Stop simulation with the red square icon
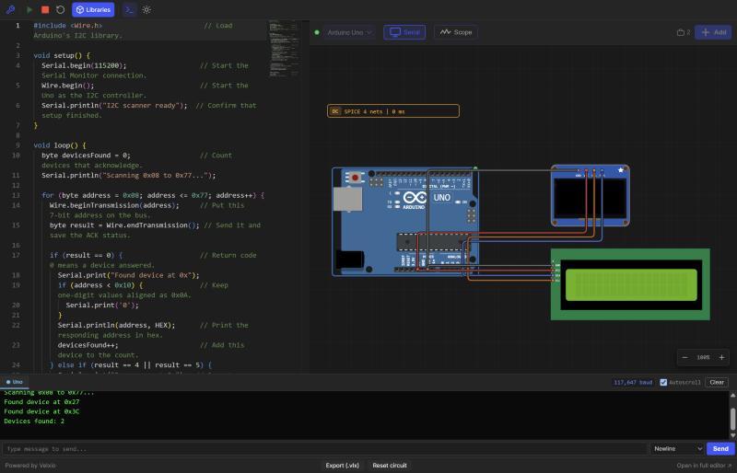 pos(45,9)
